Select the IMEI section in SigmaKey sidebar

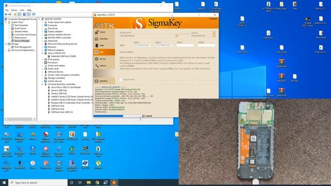click(x=104, y=52)
